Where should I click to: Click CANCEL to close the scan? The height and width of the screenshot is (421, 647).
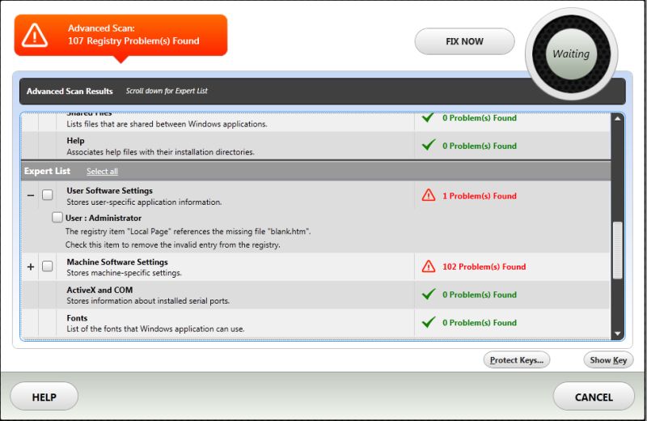coord(594,397)
